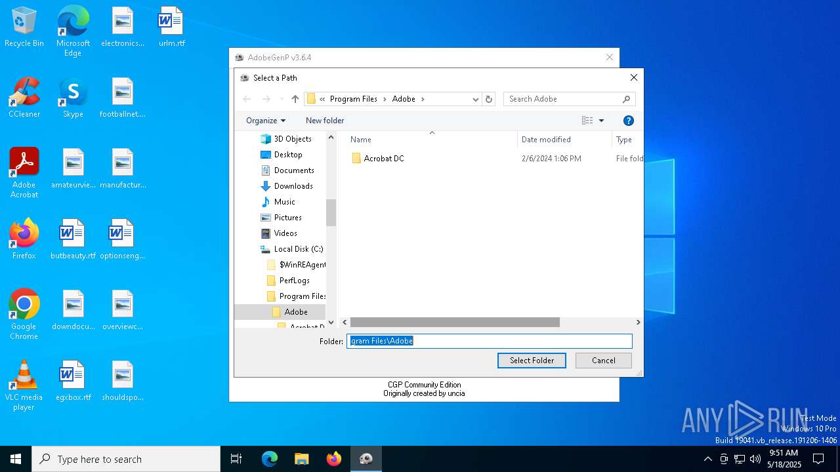
Task: Select the electronics image file on desktop
Action: click(123, 28)
